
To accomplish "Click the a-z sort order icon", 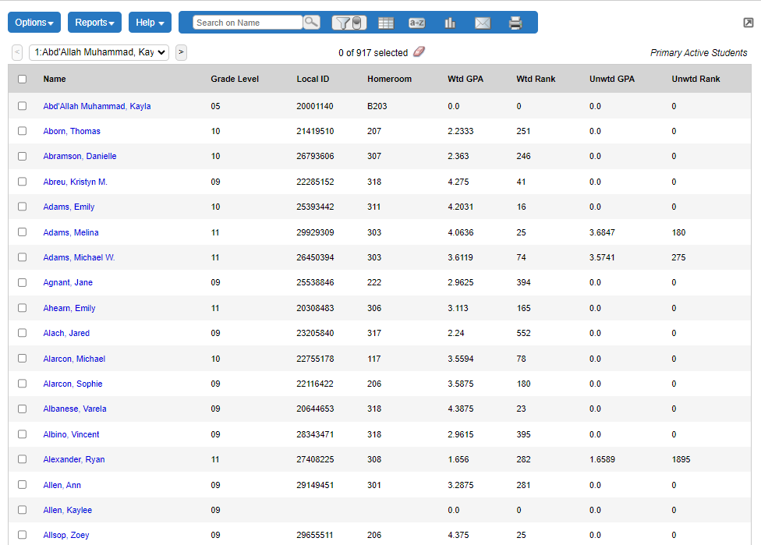I will [x=416, y=23].
